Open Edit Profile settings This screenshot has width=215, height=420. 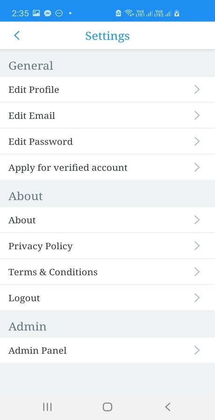[x=107, y=90]
